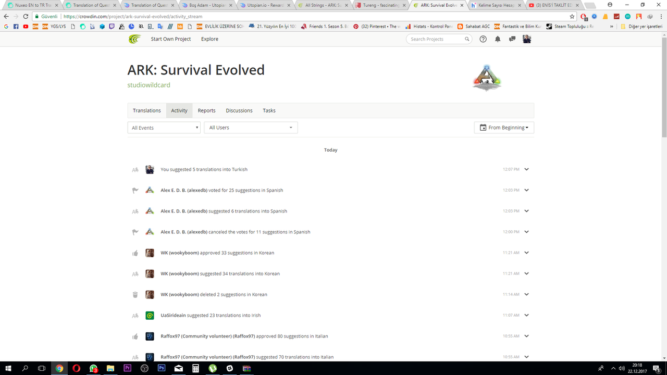
Task: Click UaSirideain's green spiral avatar
Action: point(150,315)
